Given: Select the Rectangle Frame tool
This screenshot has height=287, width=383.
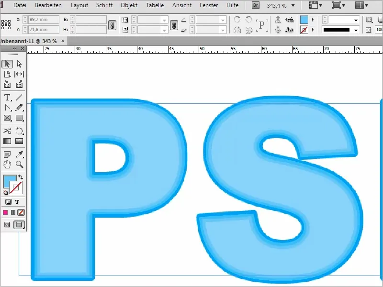Looking at the screenshot, I should [7, 118].
